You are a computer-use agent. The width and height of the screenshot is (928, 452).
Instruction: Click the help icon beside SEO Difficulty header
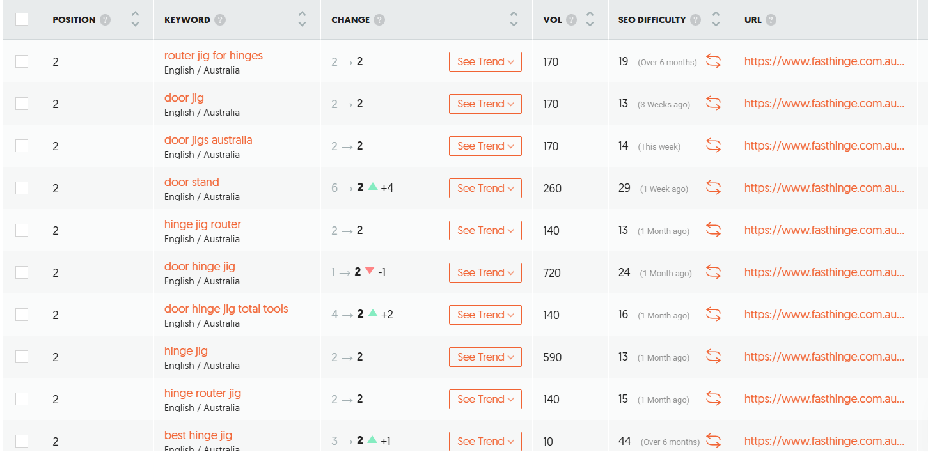pos(695,20)
